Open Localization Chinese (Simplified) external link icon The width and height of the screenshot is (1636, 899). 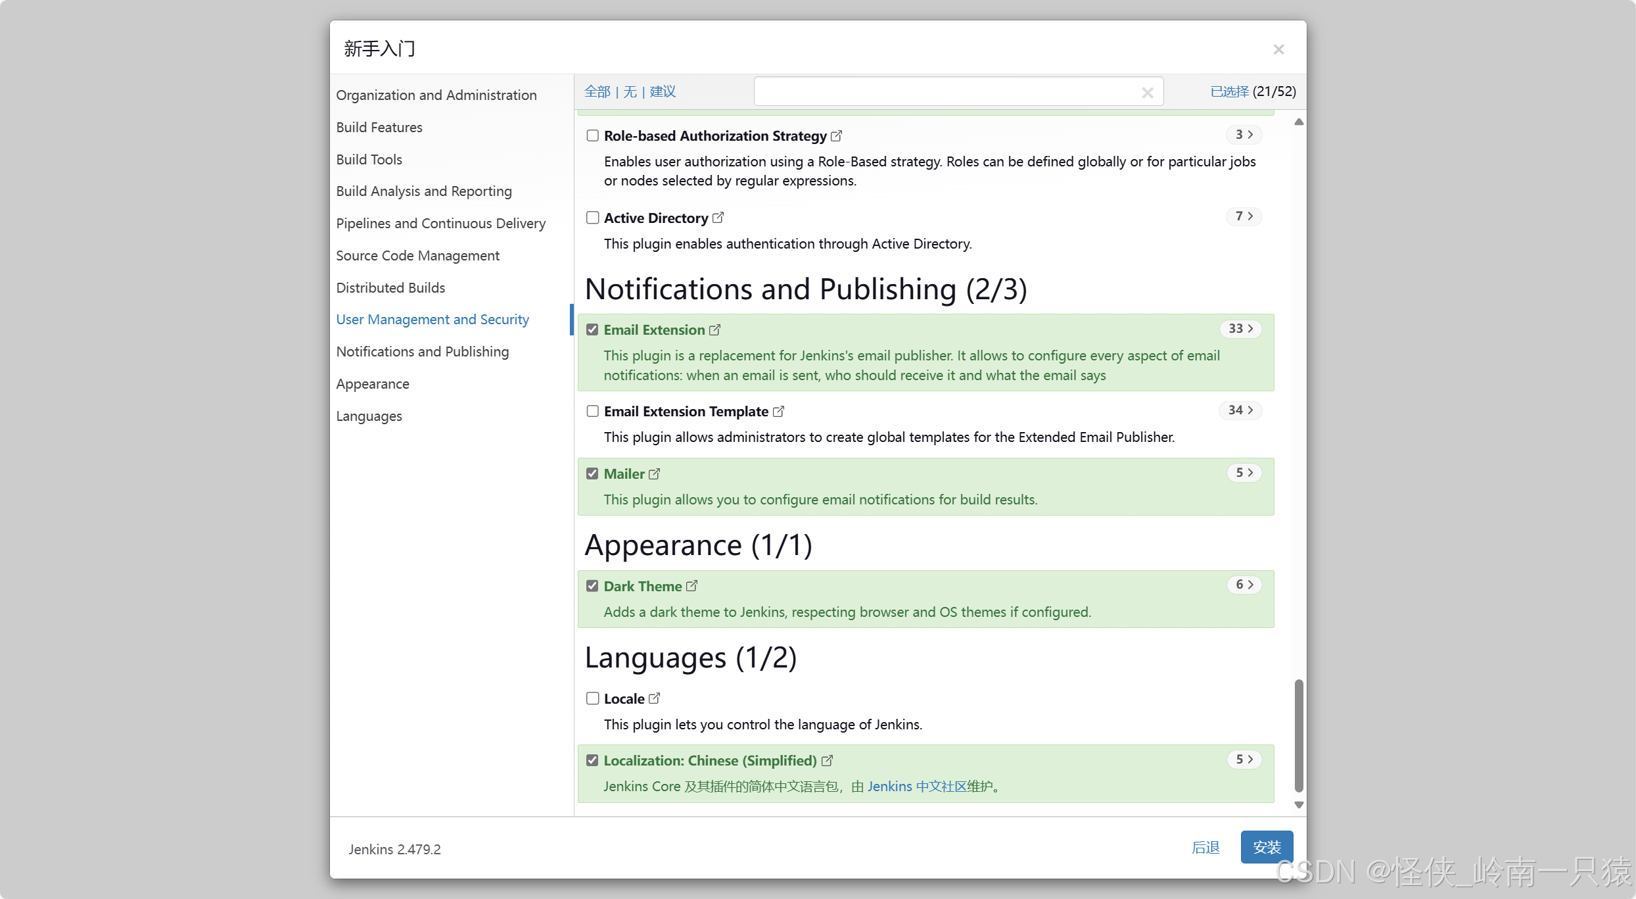pos(827,761)
